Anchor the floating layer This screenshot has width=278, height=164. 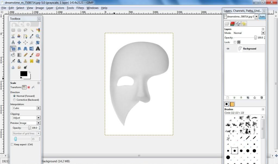(x=255, y=98)
